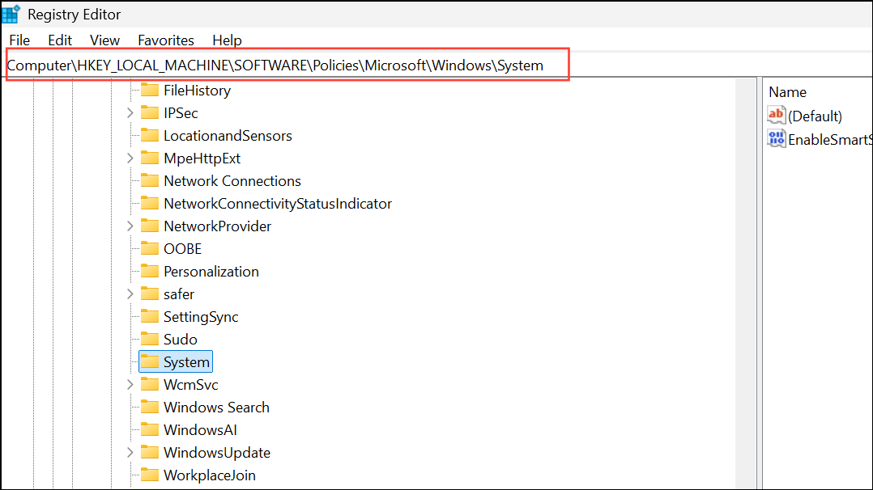Expand the safer key
873x490 pixels.
[130, 294]
